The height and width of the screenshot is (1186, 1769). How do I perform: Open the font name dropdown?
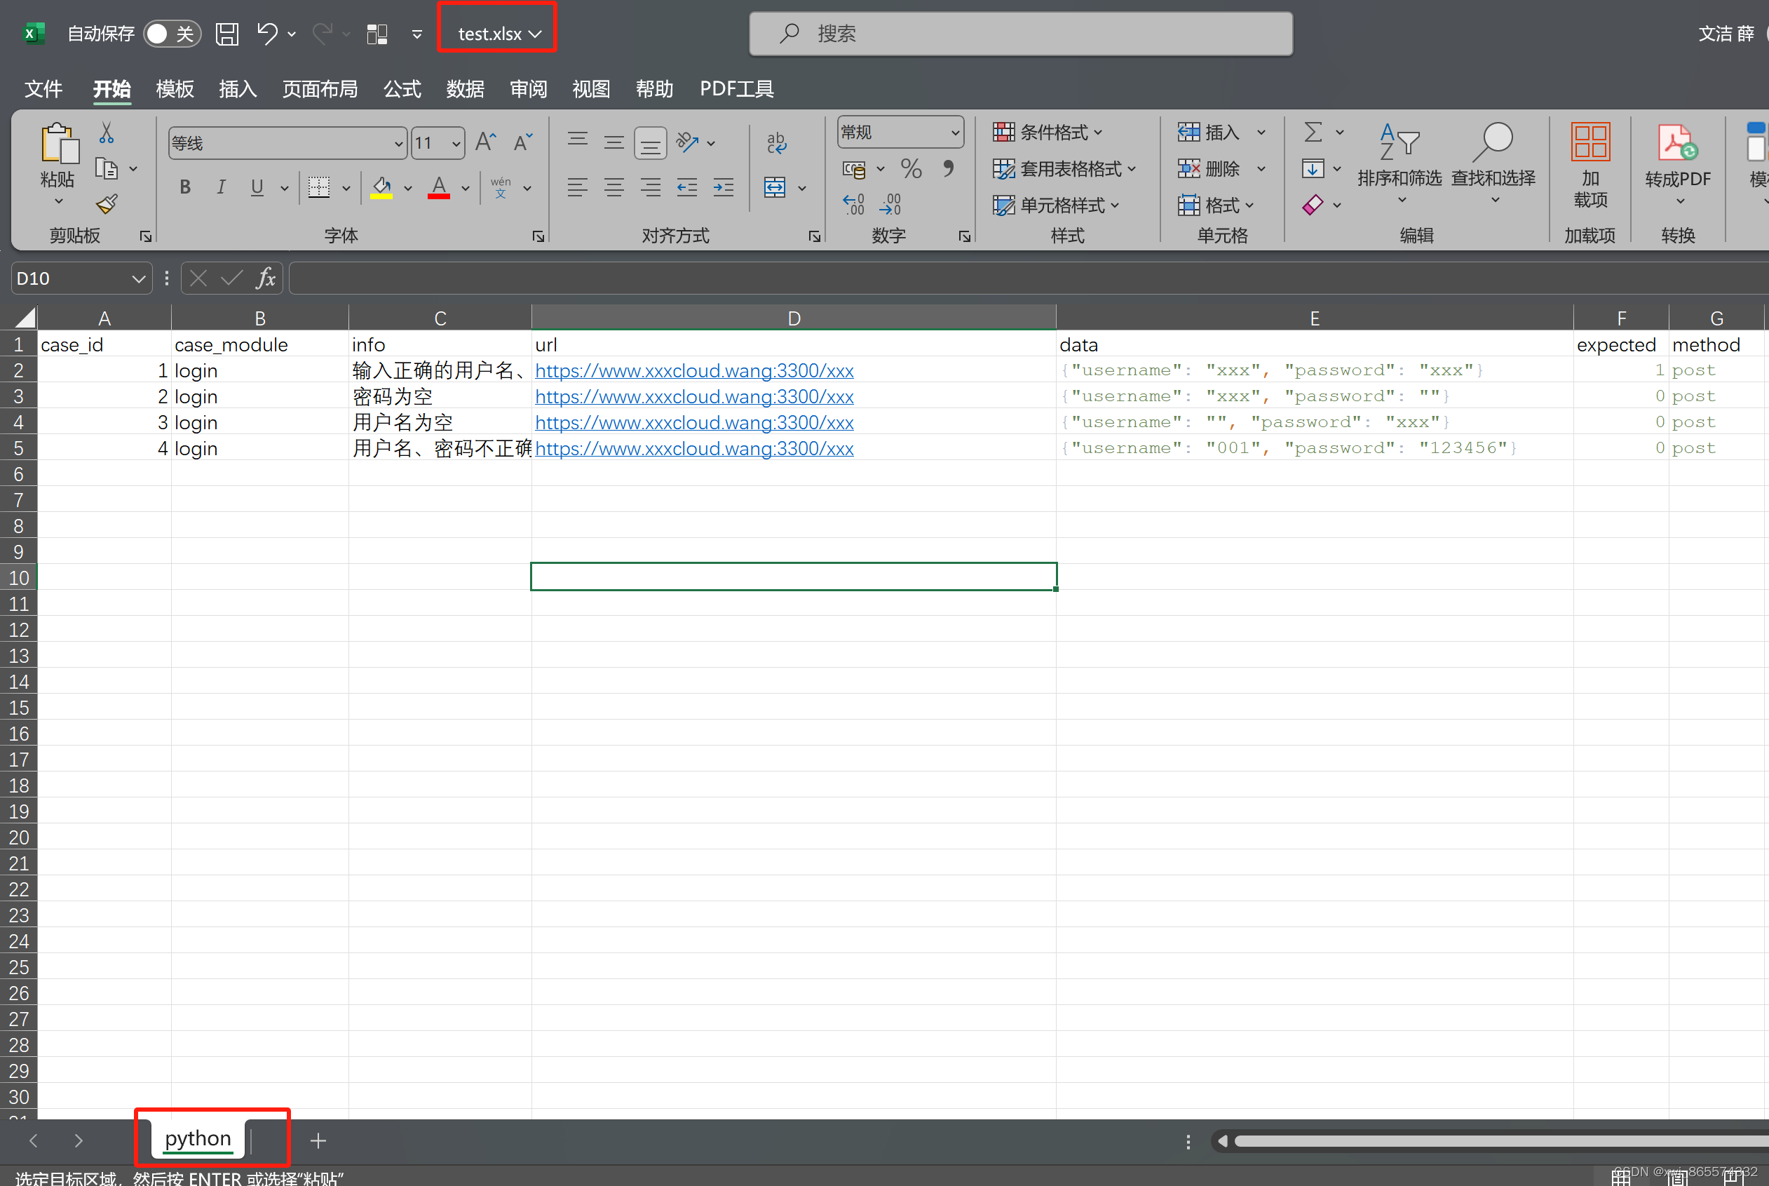[398, 143]
